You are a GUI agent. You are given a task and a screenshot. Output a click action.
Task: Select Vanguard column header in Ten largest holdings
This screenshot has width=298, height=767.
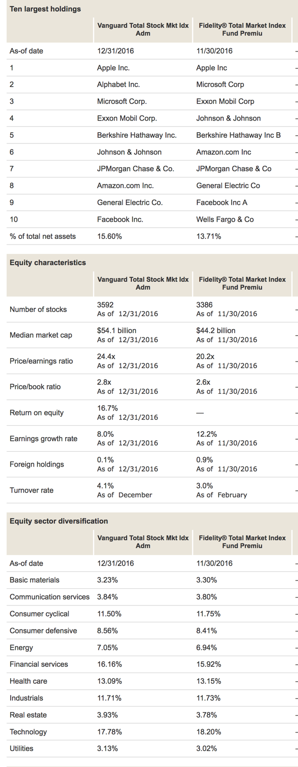[x=143, y=29]
